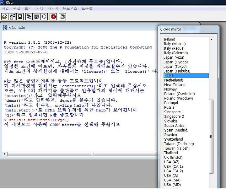This screenshot has height=189, width=226.
Task: Click mirror list scroll-up arrow
Action: [211, 40]
